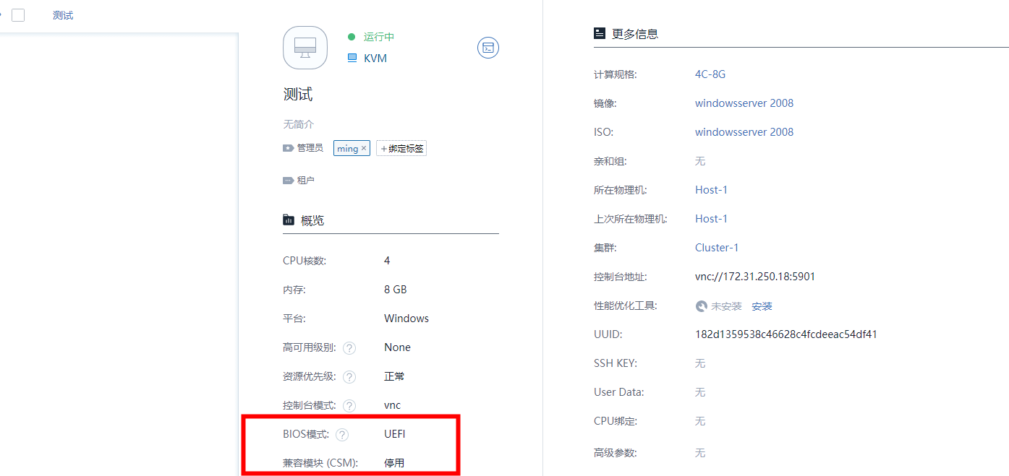This screenshot has width=1009, height=476.
Task: Open the ISO windowsserver 2008 link
Action: pyautogui.click(x=744, y=132)
